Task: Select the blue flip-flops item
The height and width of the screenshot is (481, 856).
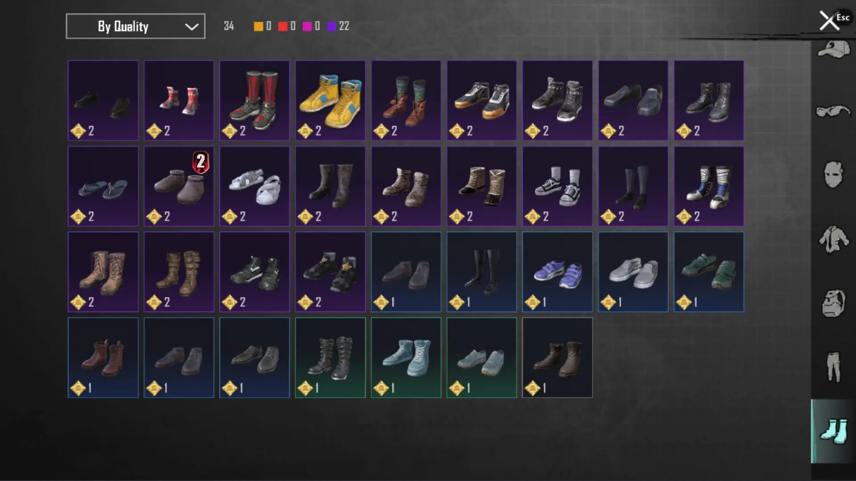Action: pyautogui.click(x=103, y=186)
